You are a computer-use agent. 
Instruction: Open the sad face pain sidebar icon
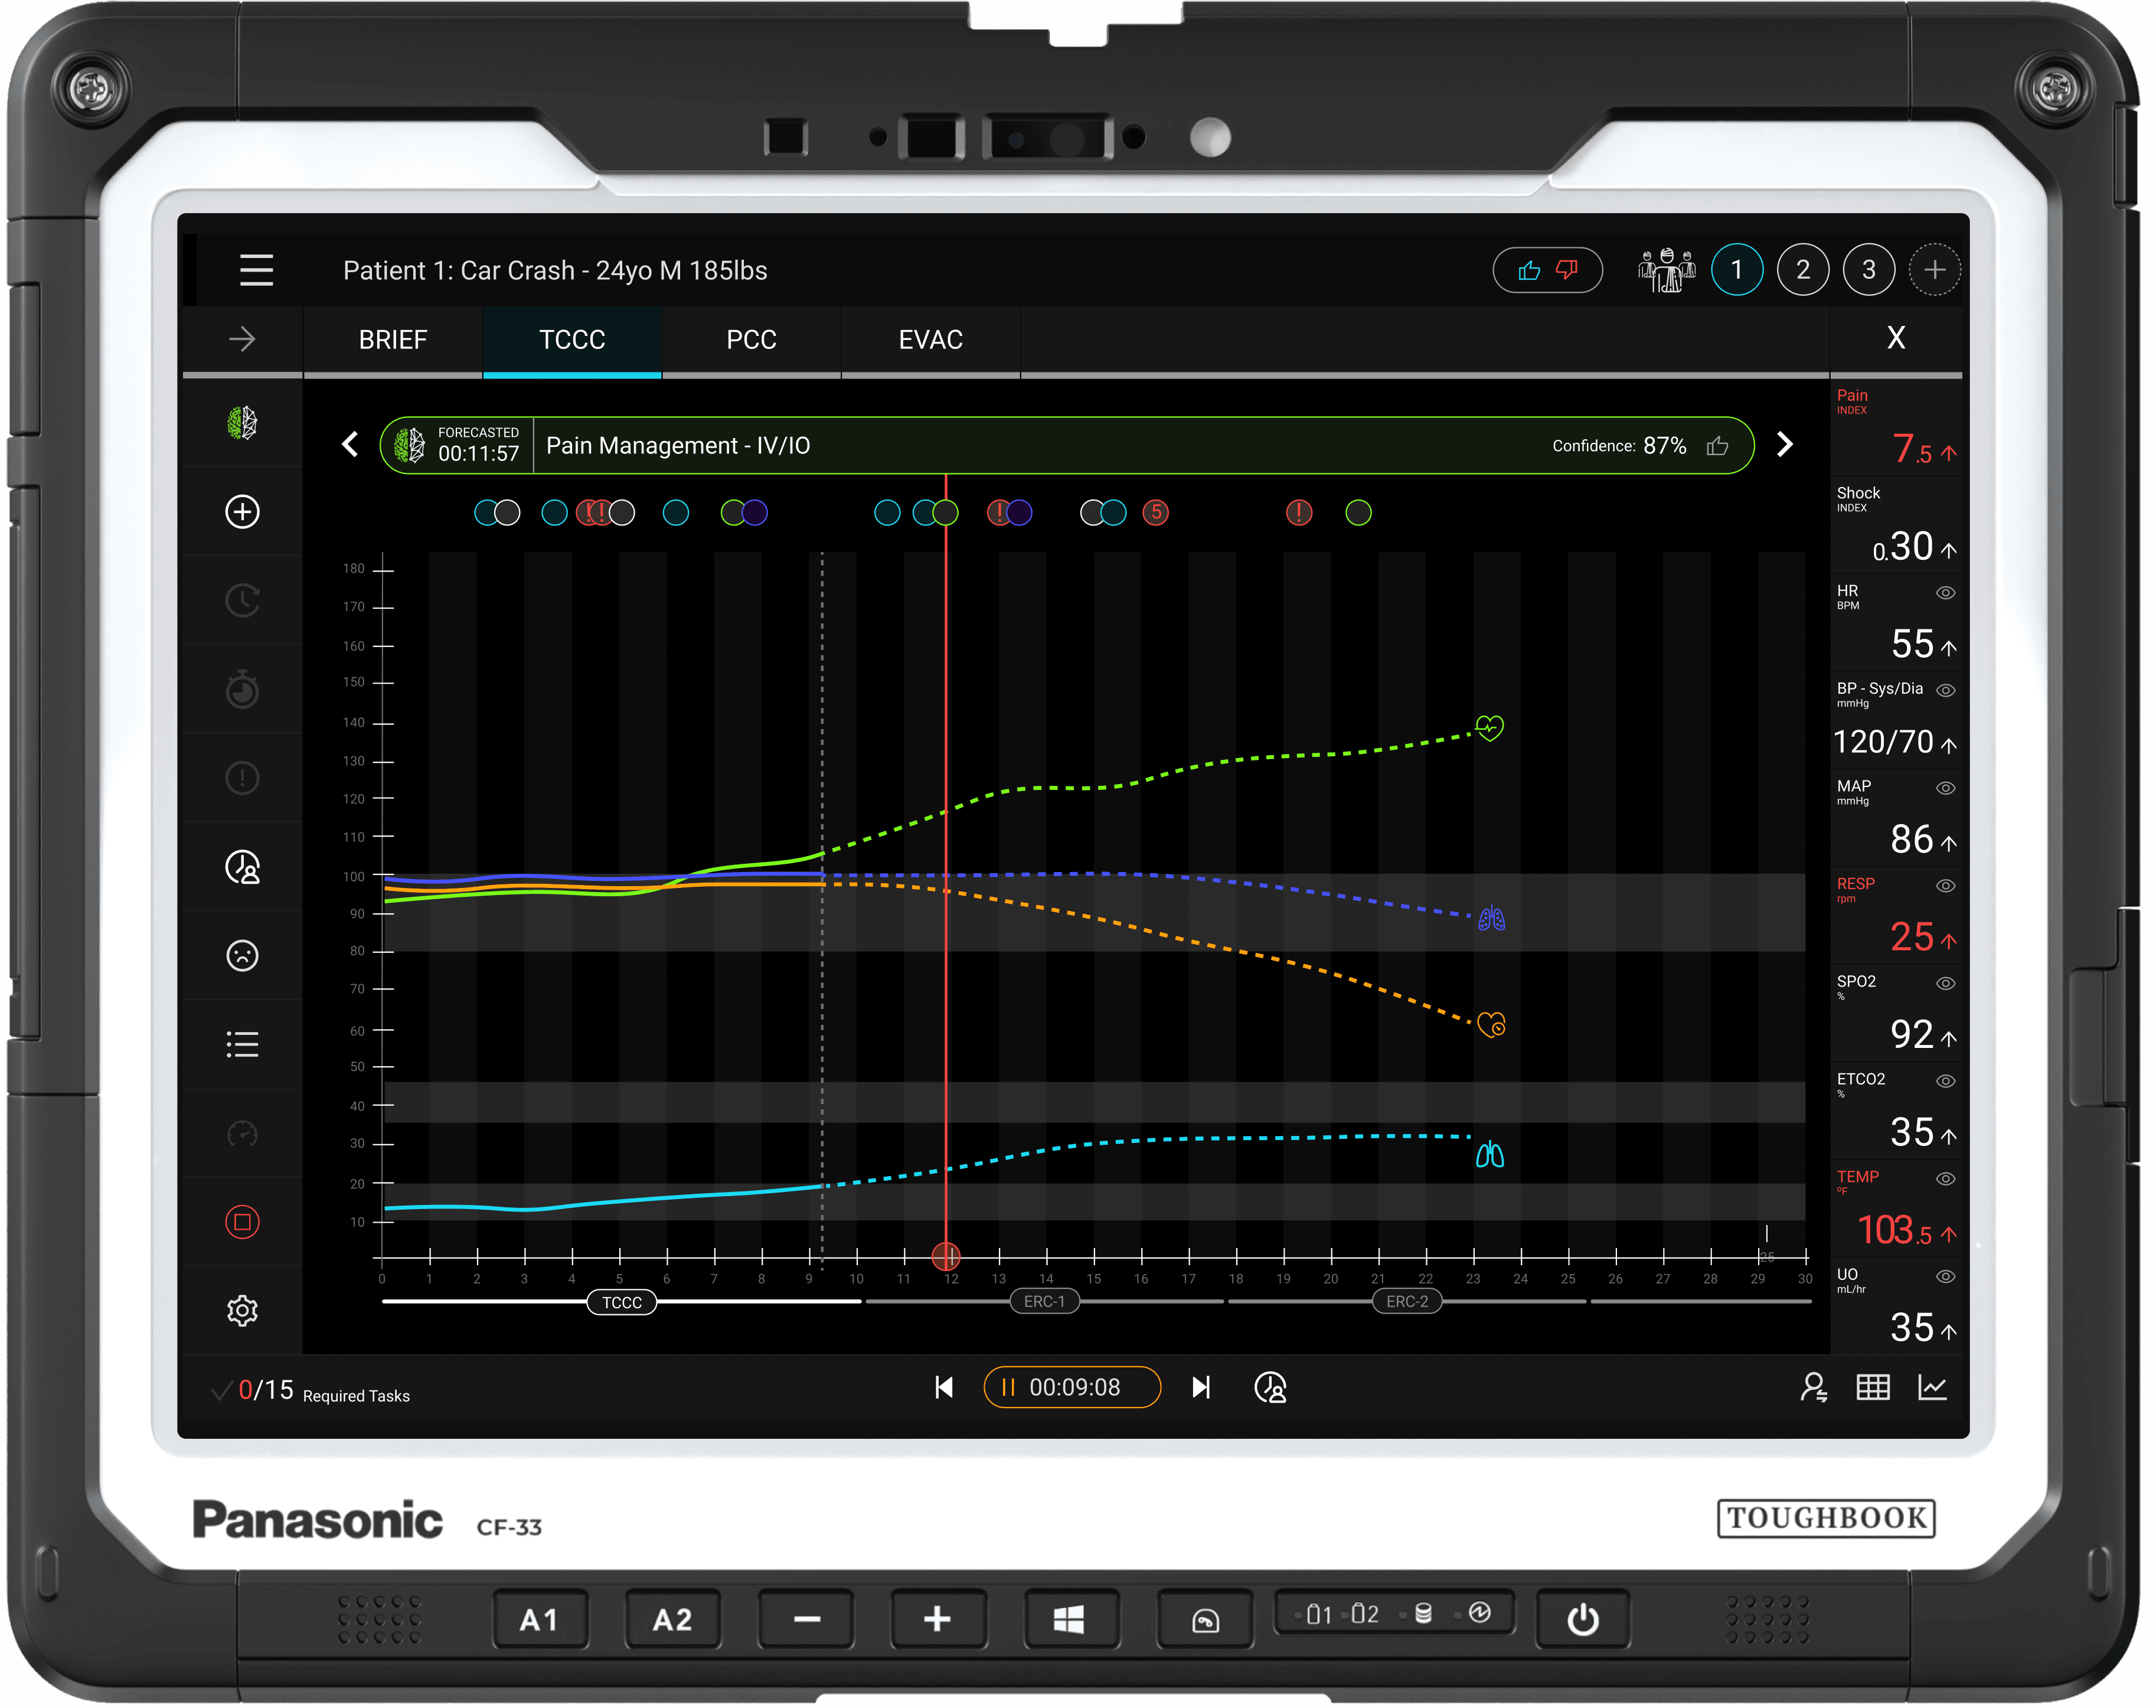coord(242,956)
